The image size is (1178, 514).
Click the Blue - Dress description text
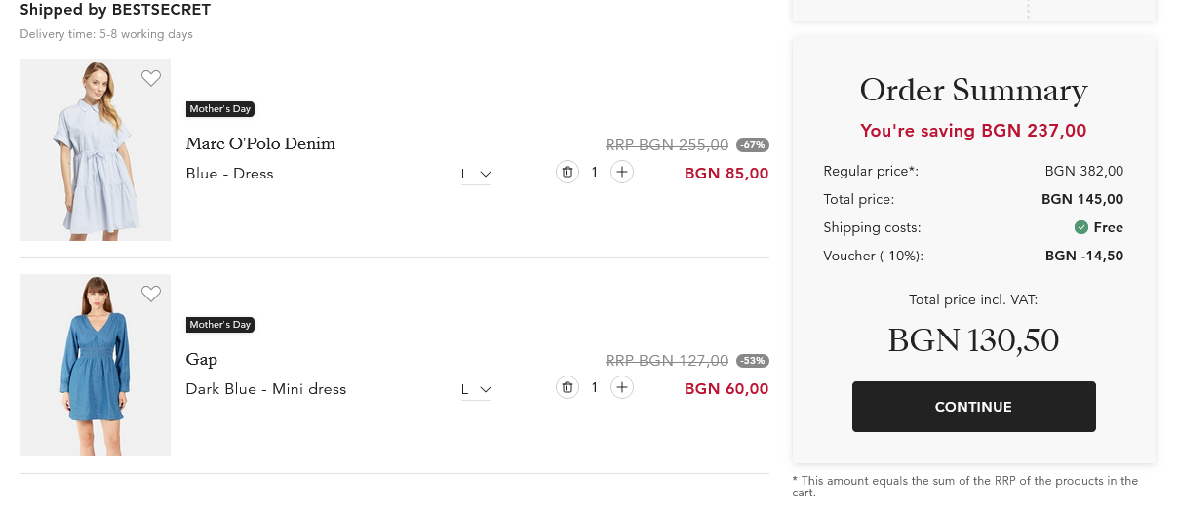230,174
